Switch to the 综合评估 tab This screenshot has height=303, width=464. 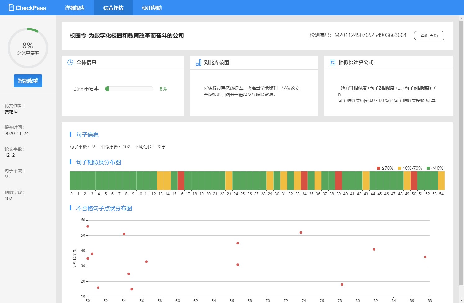tap(113, 8)
